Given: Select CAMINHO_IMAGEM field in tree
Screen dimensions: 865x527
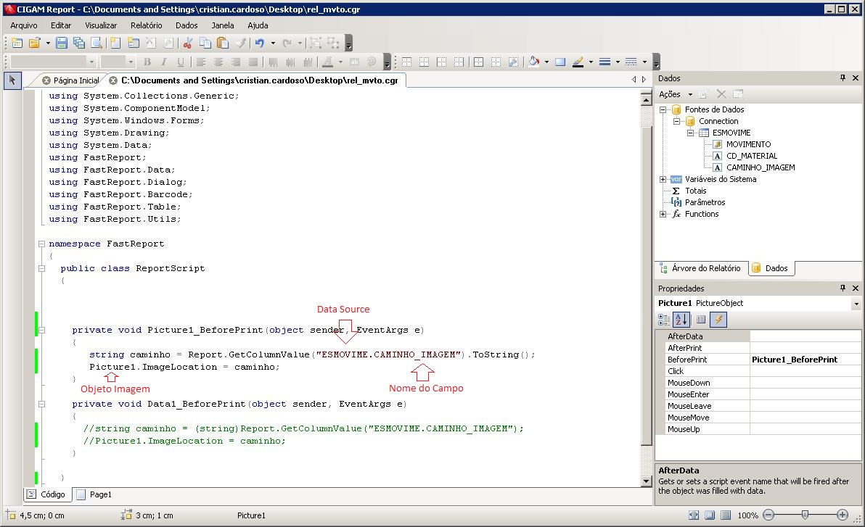Looking at the screenshot, I should pyautogui.click(x=761, y=167).
